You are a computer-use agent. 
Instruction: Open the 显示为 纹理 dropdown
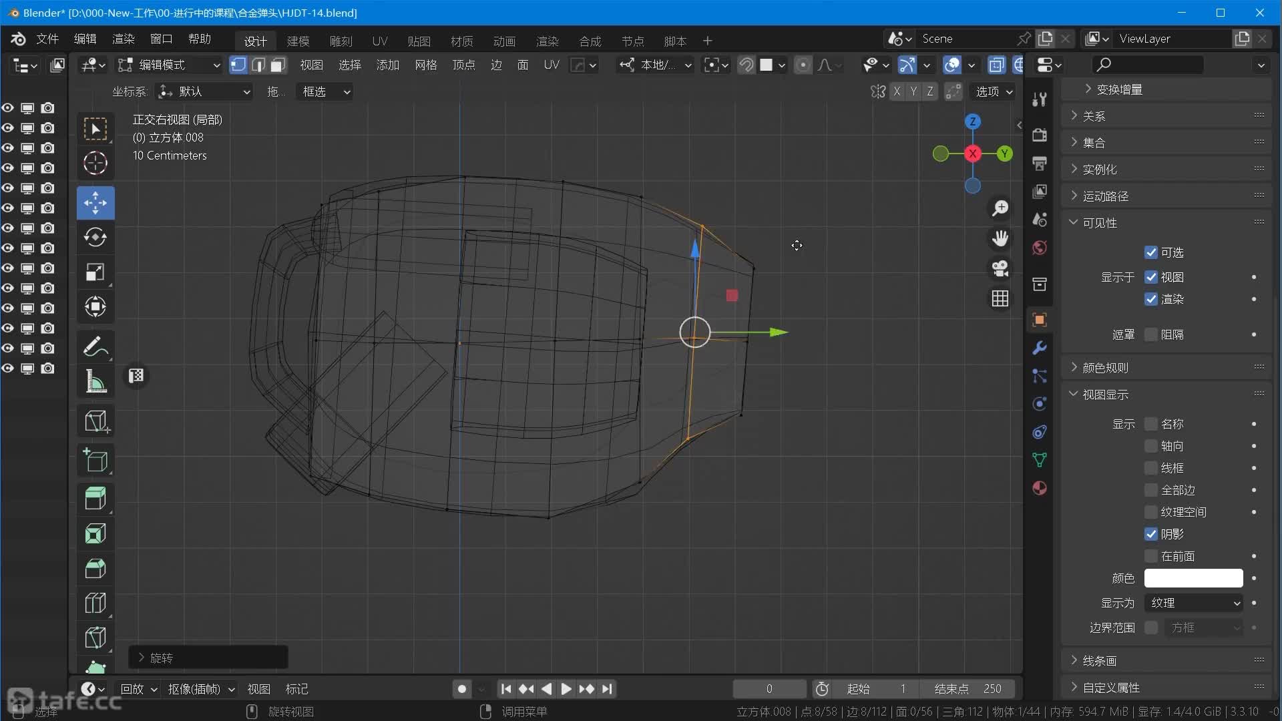coord(1193,603)
